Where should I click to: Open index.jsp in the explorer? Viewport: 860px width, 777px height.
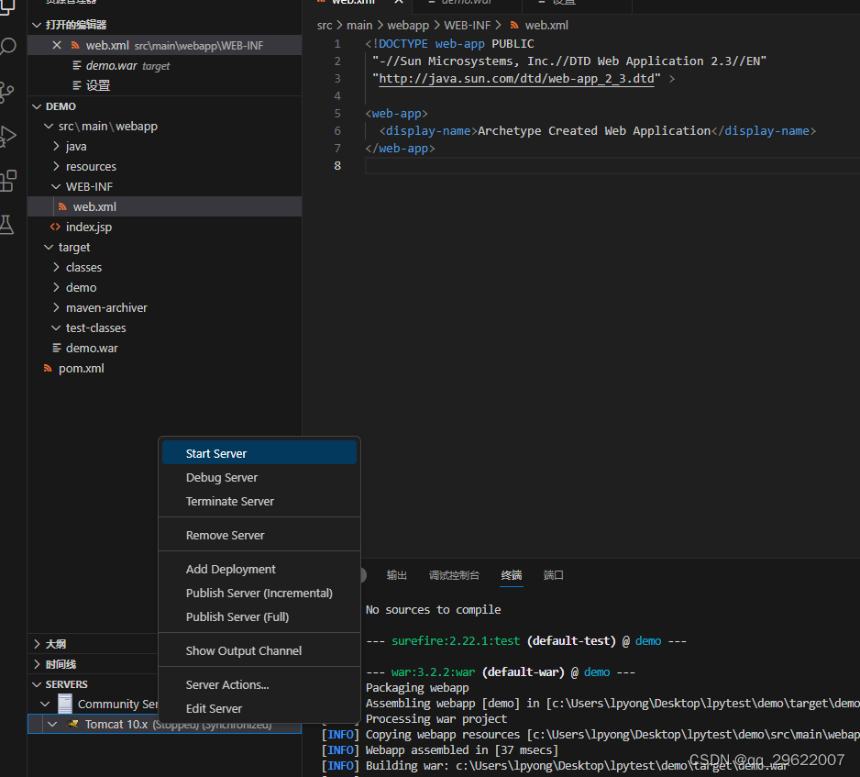point(164,228)
